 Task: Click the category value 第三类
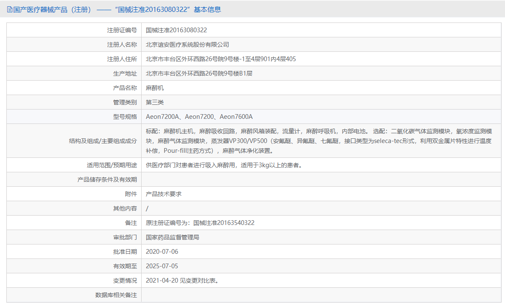[x=155, y=102]
